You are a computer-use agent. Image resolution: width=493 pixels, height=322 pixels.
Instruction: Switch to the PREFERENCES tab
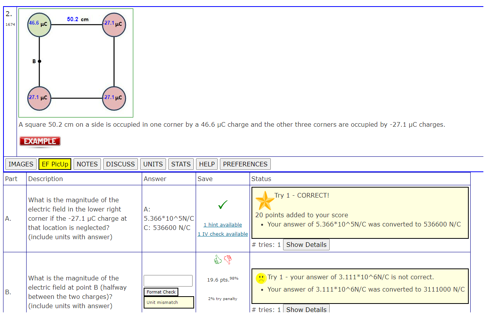pyautogui.click(x=245, y=164)
